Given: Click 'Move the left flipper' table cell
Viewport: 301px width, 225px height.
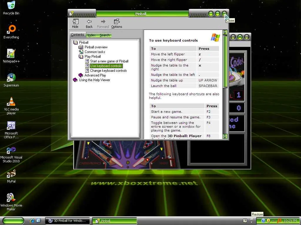Looking at the screenshot, I should [173, 54].
